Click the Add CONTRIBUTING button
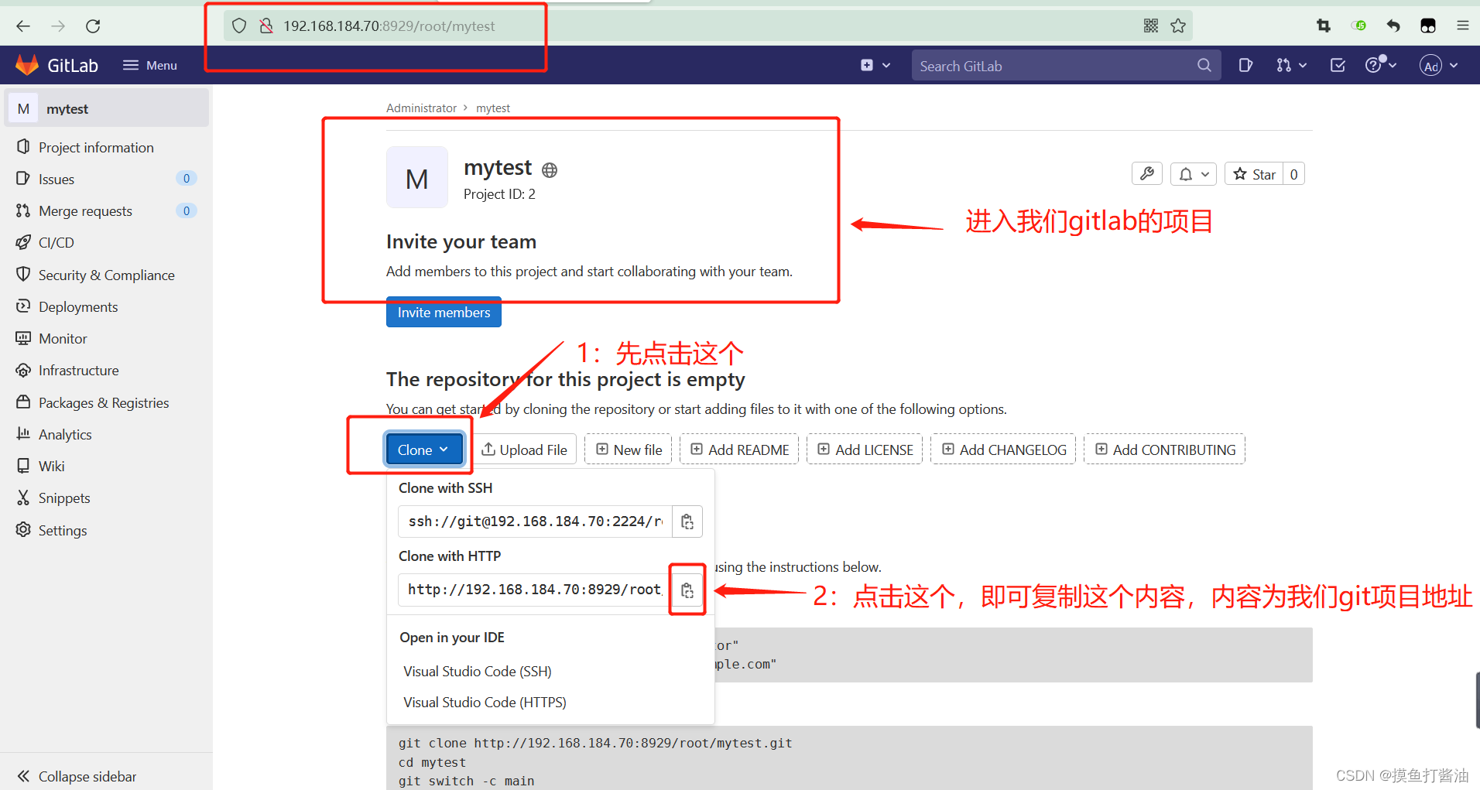1480x790 pixels. tap(1165, 450)
